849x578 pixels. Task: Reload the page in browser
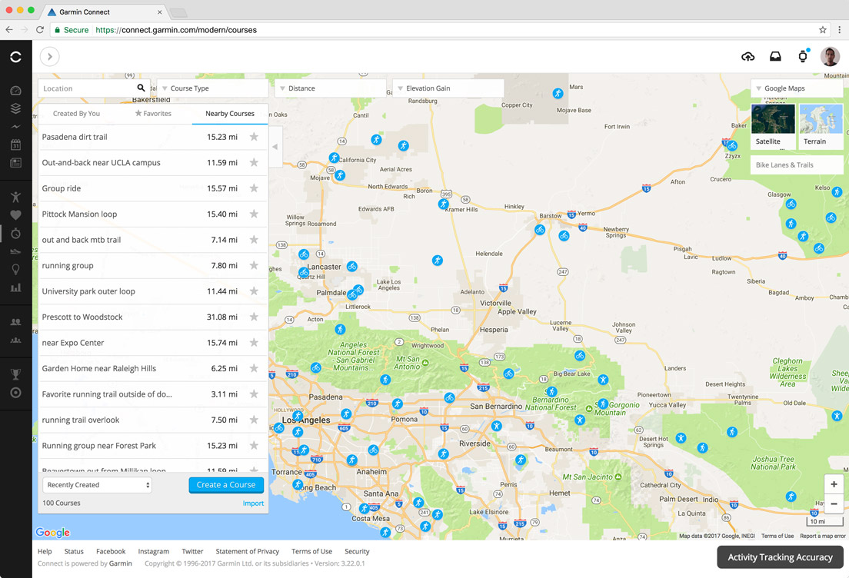pyautogui.click(x=39, y=30)
